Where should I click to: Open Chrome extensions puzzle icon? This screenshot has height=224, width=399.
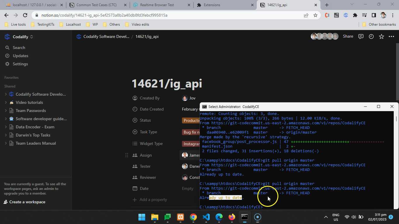[x=355, y=15]
